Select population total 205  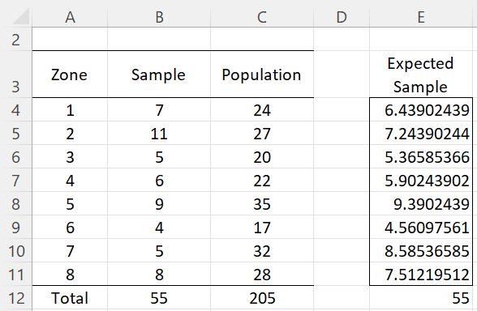(x=261, y=298)
